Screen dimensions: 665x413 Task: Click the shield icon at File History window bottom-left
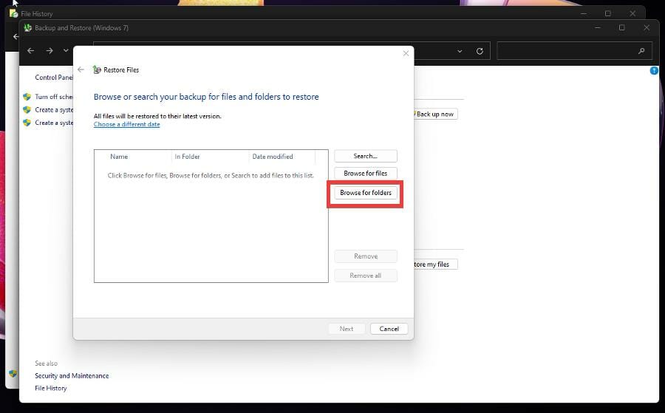[13, 374]
